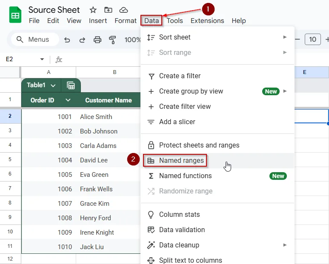Click the E2 name box
This screenshot has height=264, width=329.
(9, 59)
